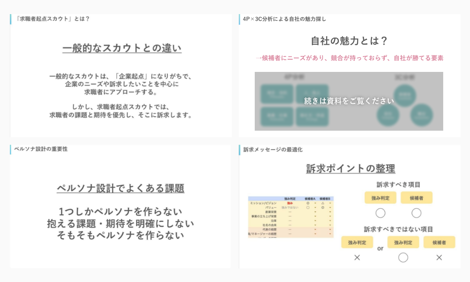Click the 候補者 box under 訴求すべきではない項目

point(439,242)
